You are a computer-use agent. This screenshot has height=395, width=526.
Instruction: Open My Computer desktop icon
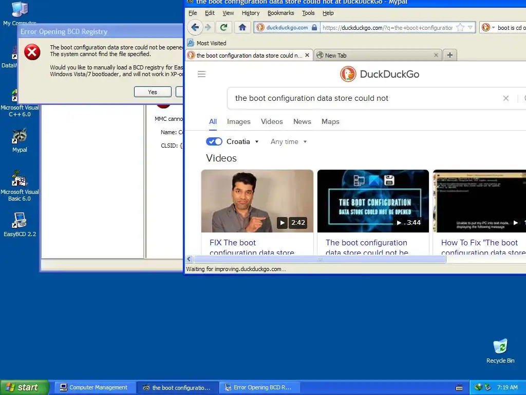click(20, 13)
